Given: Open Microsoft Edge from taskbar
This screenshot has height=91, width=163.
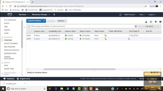Looking at the screenshot, I should [x=56, y=89].
